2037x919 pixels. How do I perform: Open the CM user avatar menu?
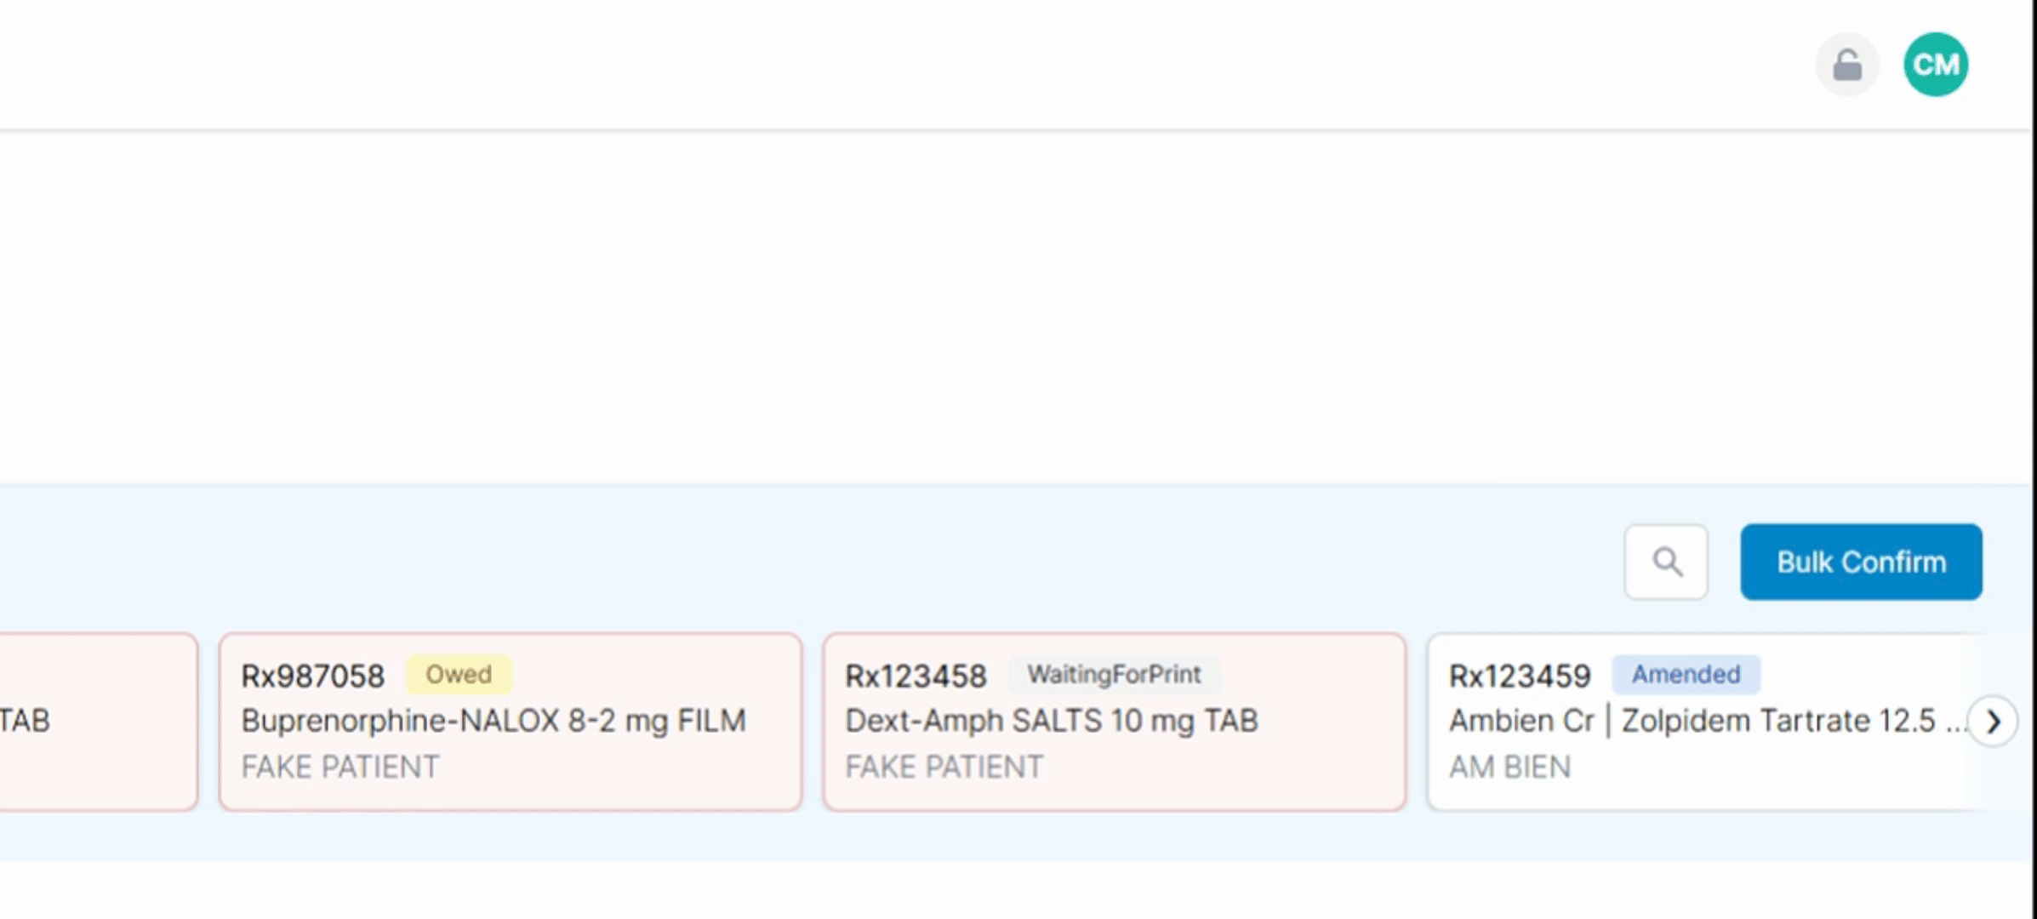click(1935, 65)
